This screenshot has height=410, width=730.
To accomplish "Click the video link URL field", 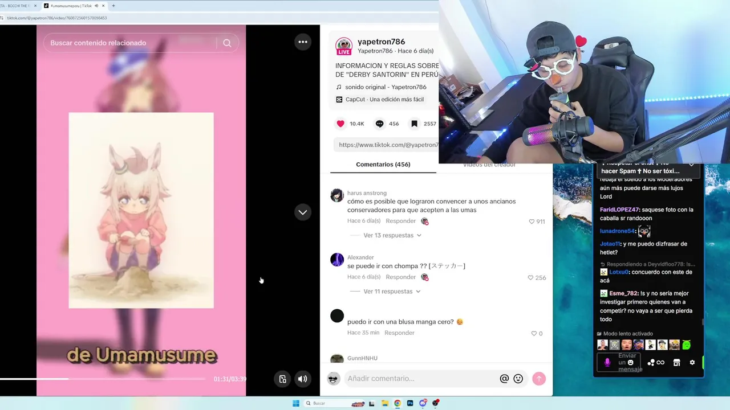I will pos(386,145).
